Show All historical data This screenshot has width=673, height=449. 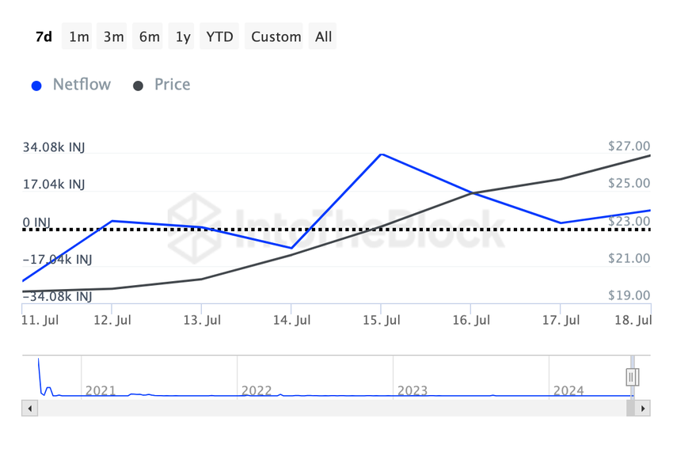point(323,36)
